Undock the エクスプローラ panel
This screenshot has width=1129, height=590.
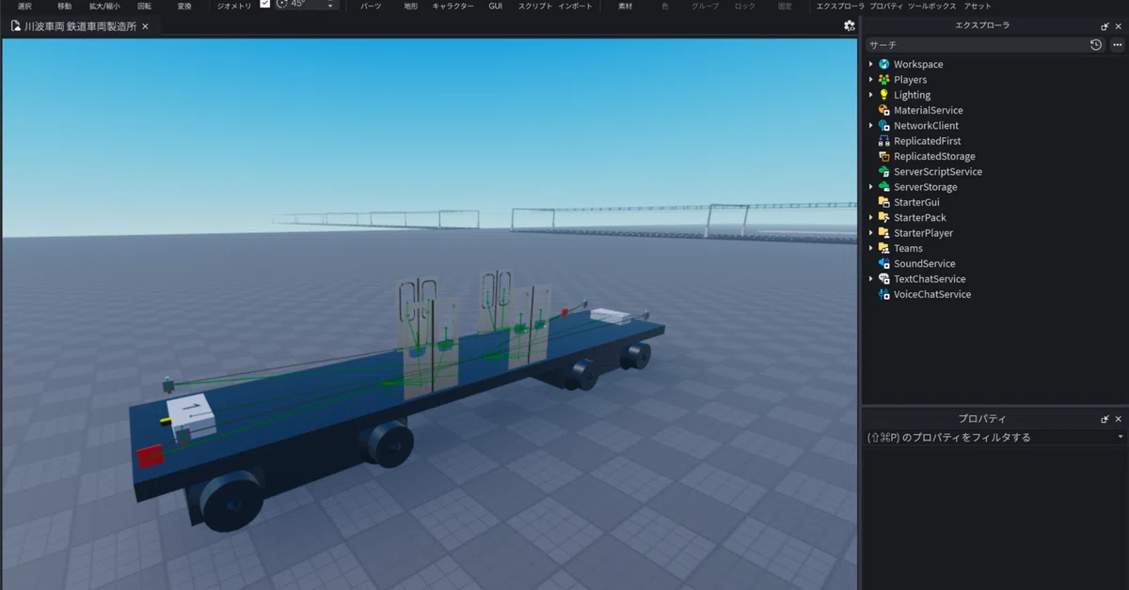[1105, 26]
